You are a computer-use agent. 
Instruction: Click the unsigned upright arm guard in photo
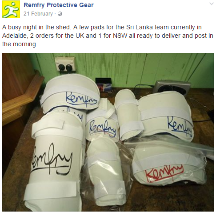click(128, 114)
